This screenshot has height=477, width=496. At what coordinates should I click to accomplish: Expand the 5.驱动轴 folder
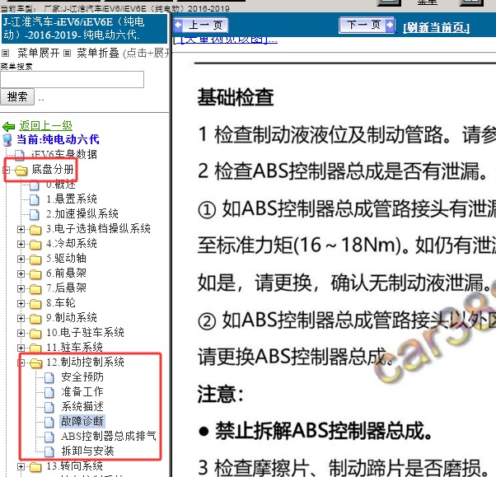(21, 259)
